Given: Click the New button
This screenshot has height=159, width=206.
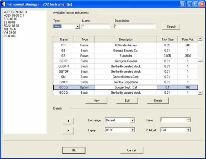Looking at the screenshot, I should click(x=96, y=100).
